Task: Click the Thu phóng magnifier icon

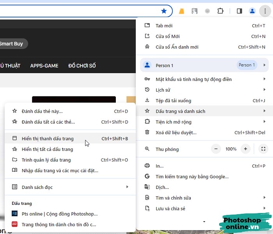Action: pos(147,149)
